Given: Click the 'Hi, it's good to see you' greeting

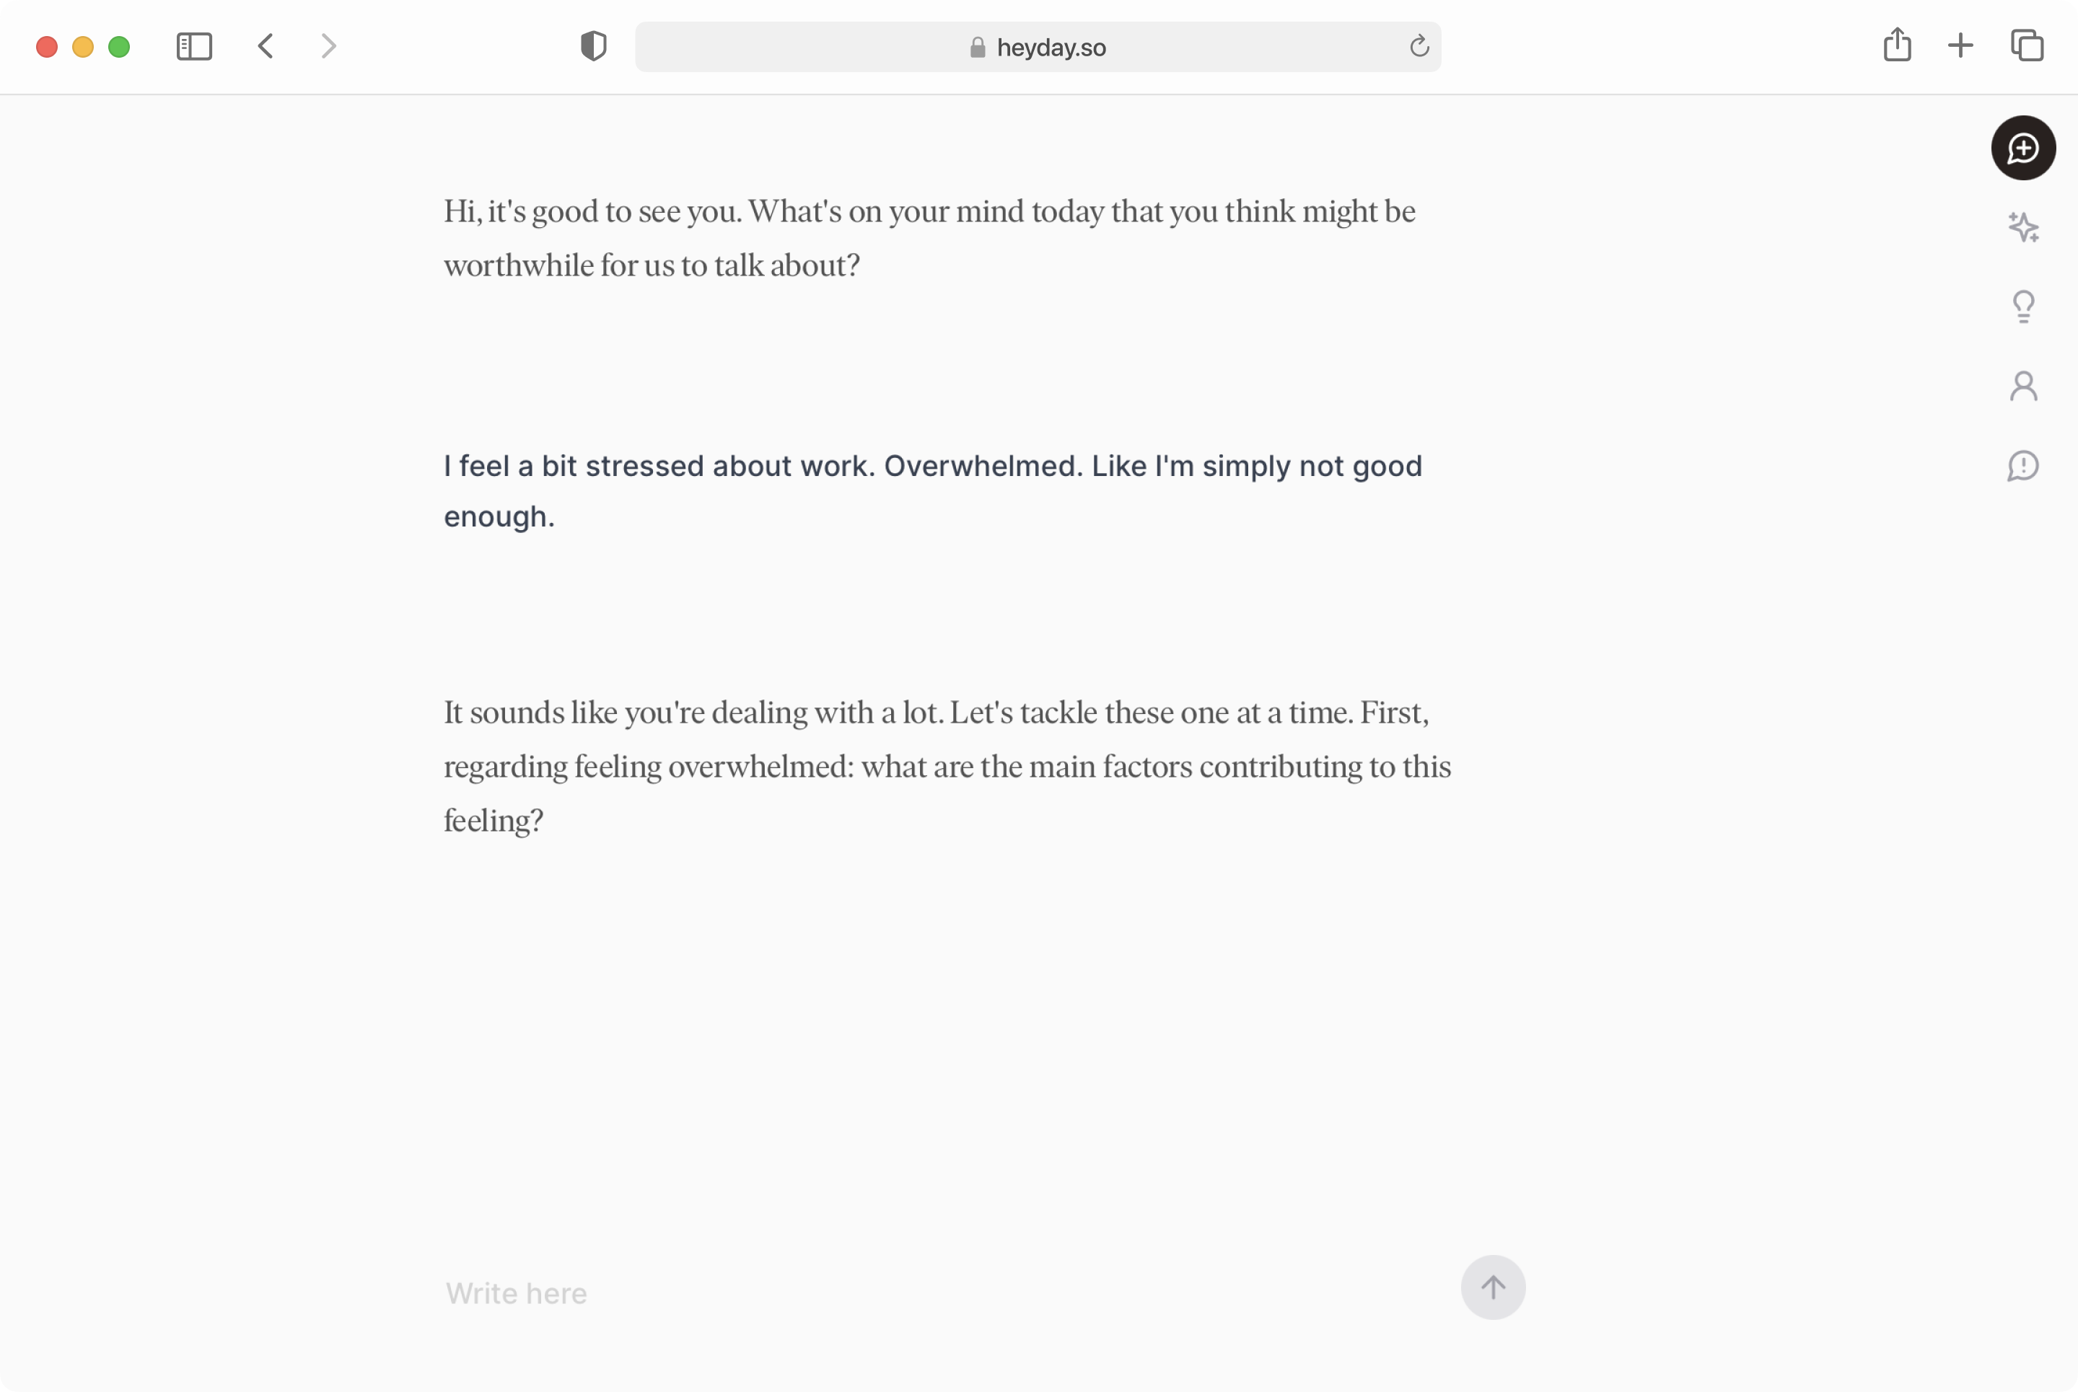Looking at the screenshot, I should pos(930,238).
